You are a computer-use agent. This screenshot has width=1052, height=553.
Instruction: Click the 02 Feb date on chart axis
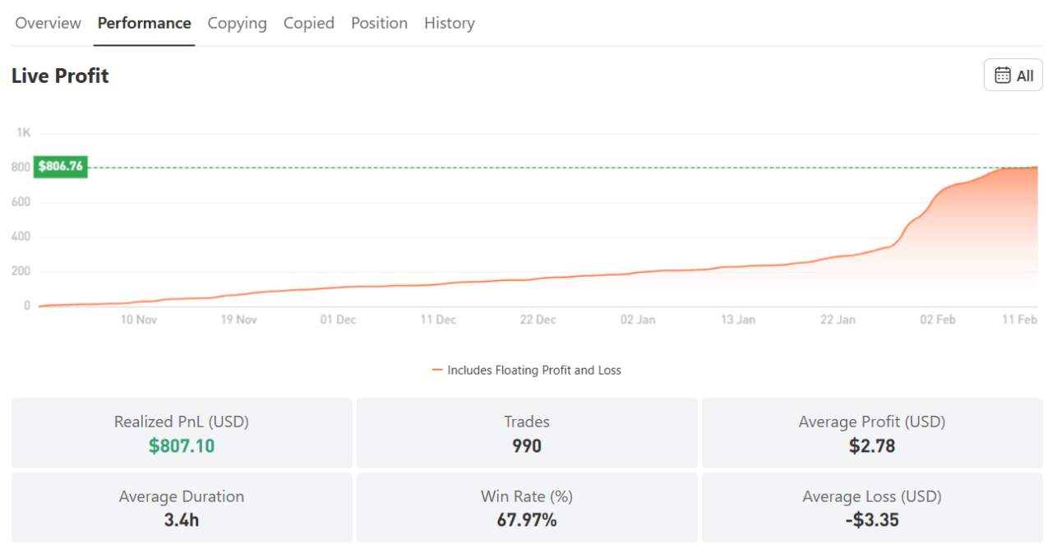pos(937,320)
